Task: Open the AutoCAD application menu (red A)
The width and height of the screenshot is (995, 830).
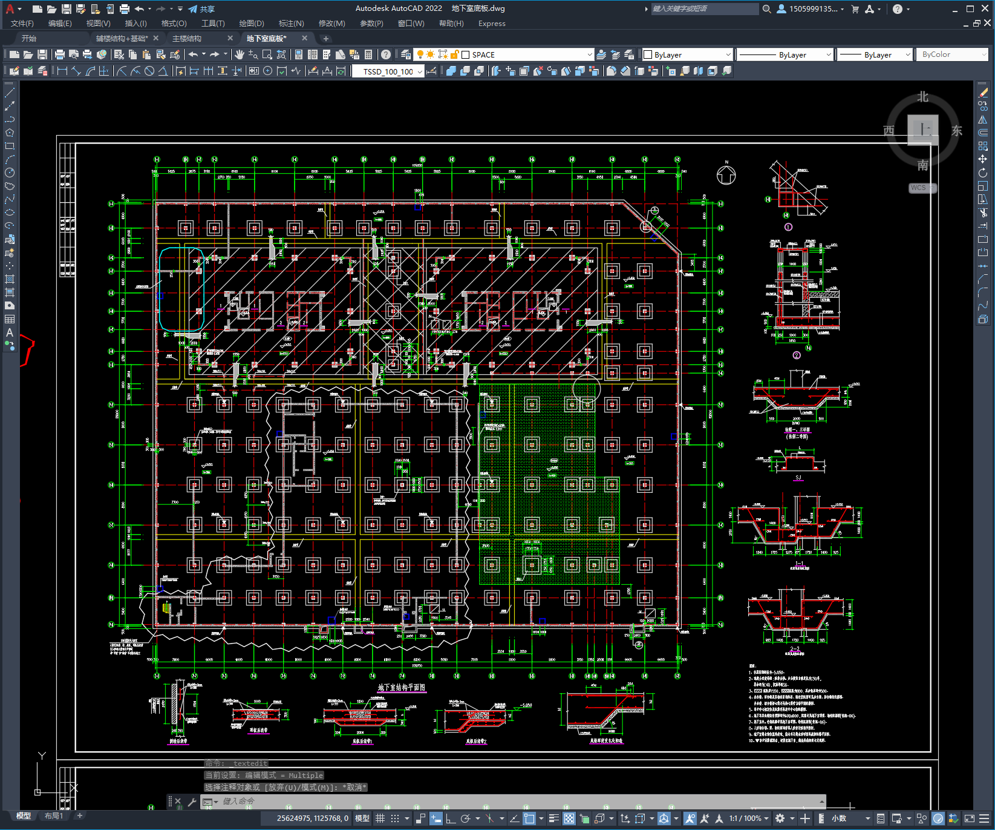Action: (x=10, y=9)
